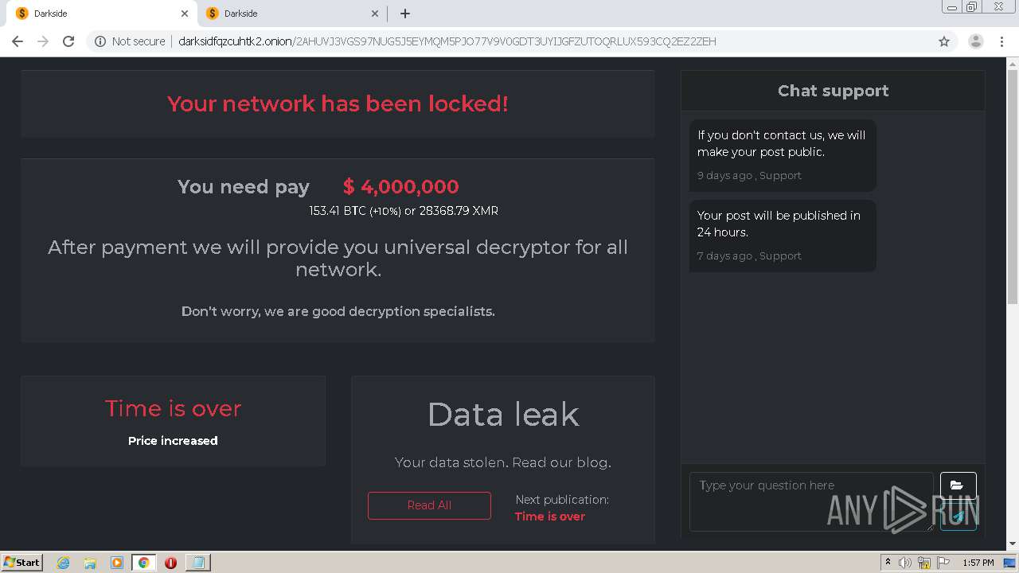
Task: Attach a file using the folder icon
Action: click(x=958, y=485)
